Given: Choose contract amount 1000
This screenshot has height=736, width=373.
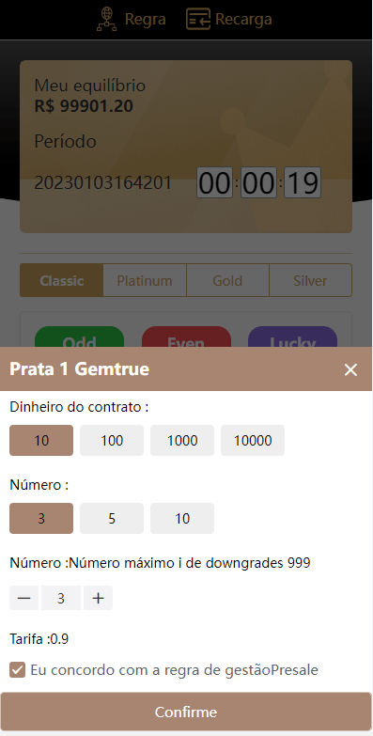Looking at the screenshot, I should (182, 440).
